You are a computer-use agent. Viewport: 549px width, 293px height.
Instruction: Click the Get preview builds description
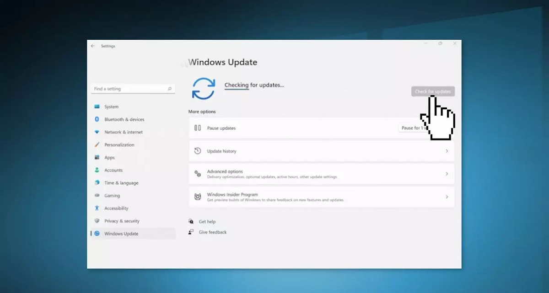pos(275,200)
